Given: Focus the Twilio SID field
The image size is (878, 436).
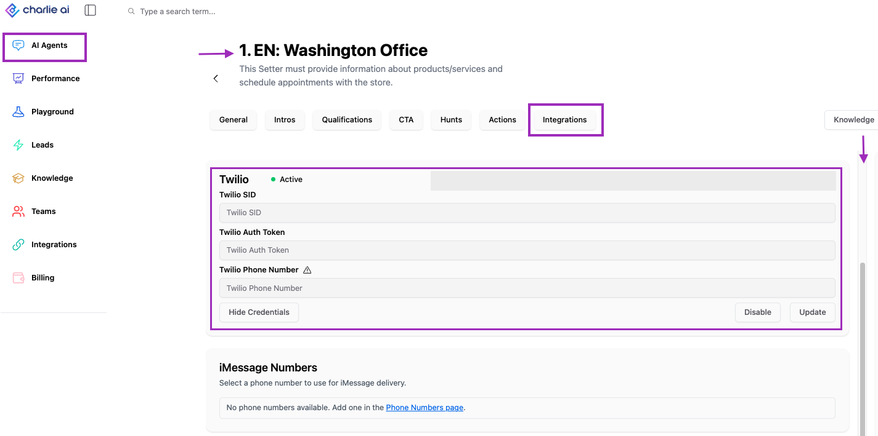Looking at the screenshot, I should click(x=527, y=213).
